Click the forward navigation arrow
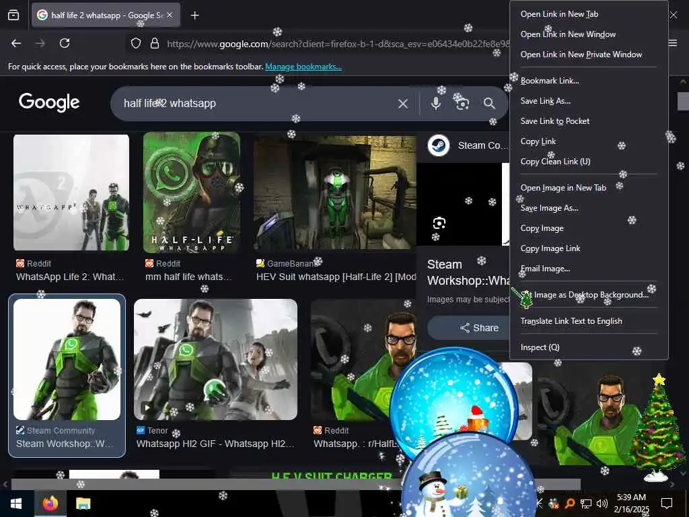The height and width of the screenshot is (517, 689). coord(40,43)
